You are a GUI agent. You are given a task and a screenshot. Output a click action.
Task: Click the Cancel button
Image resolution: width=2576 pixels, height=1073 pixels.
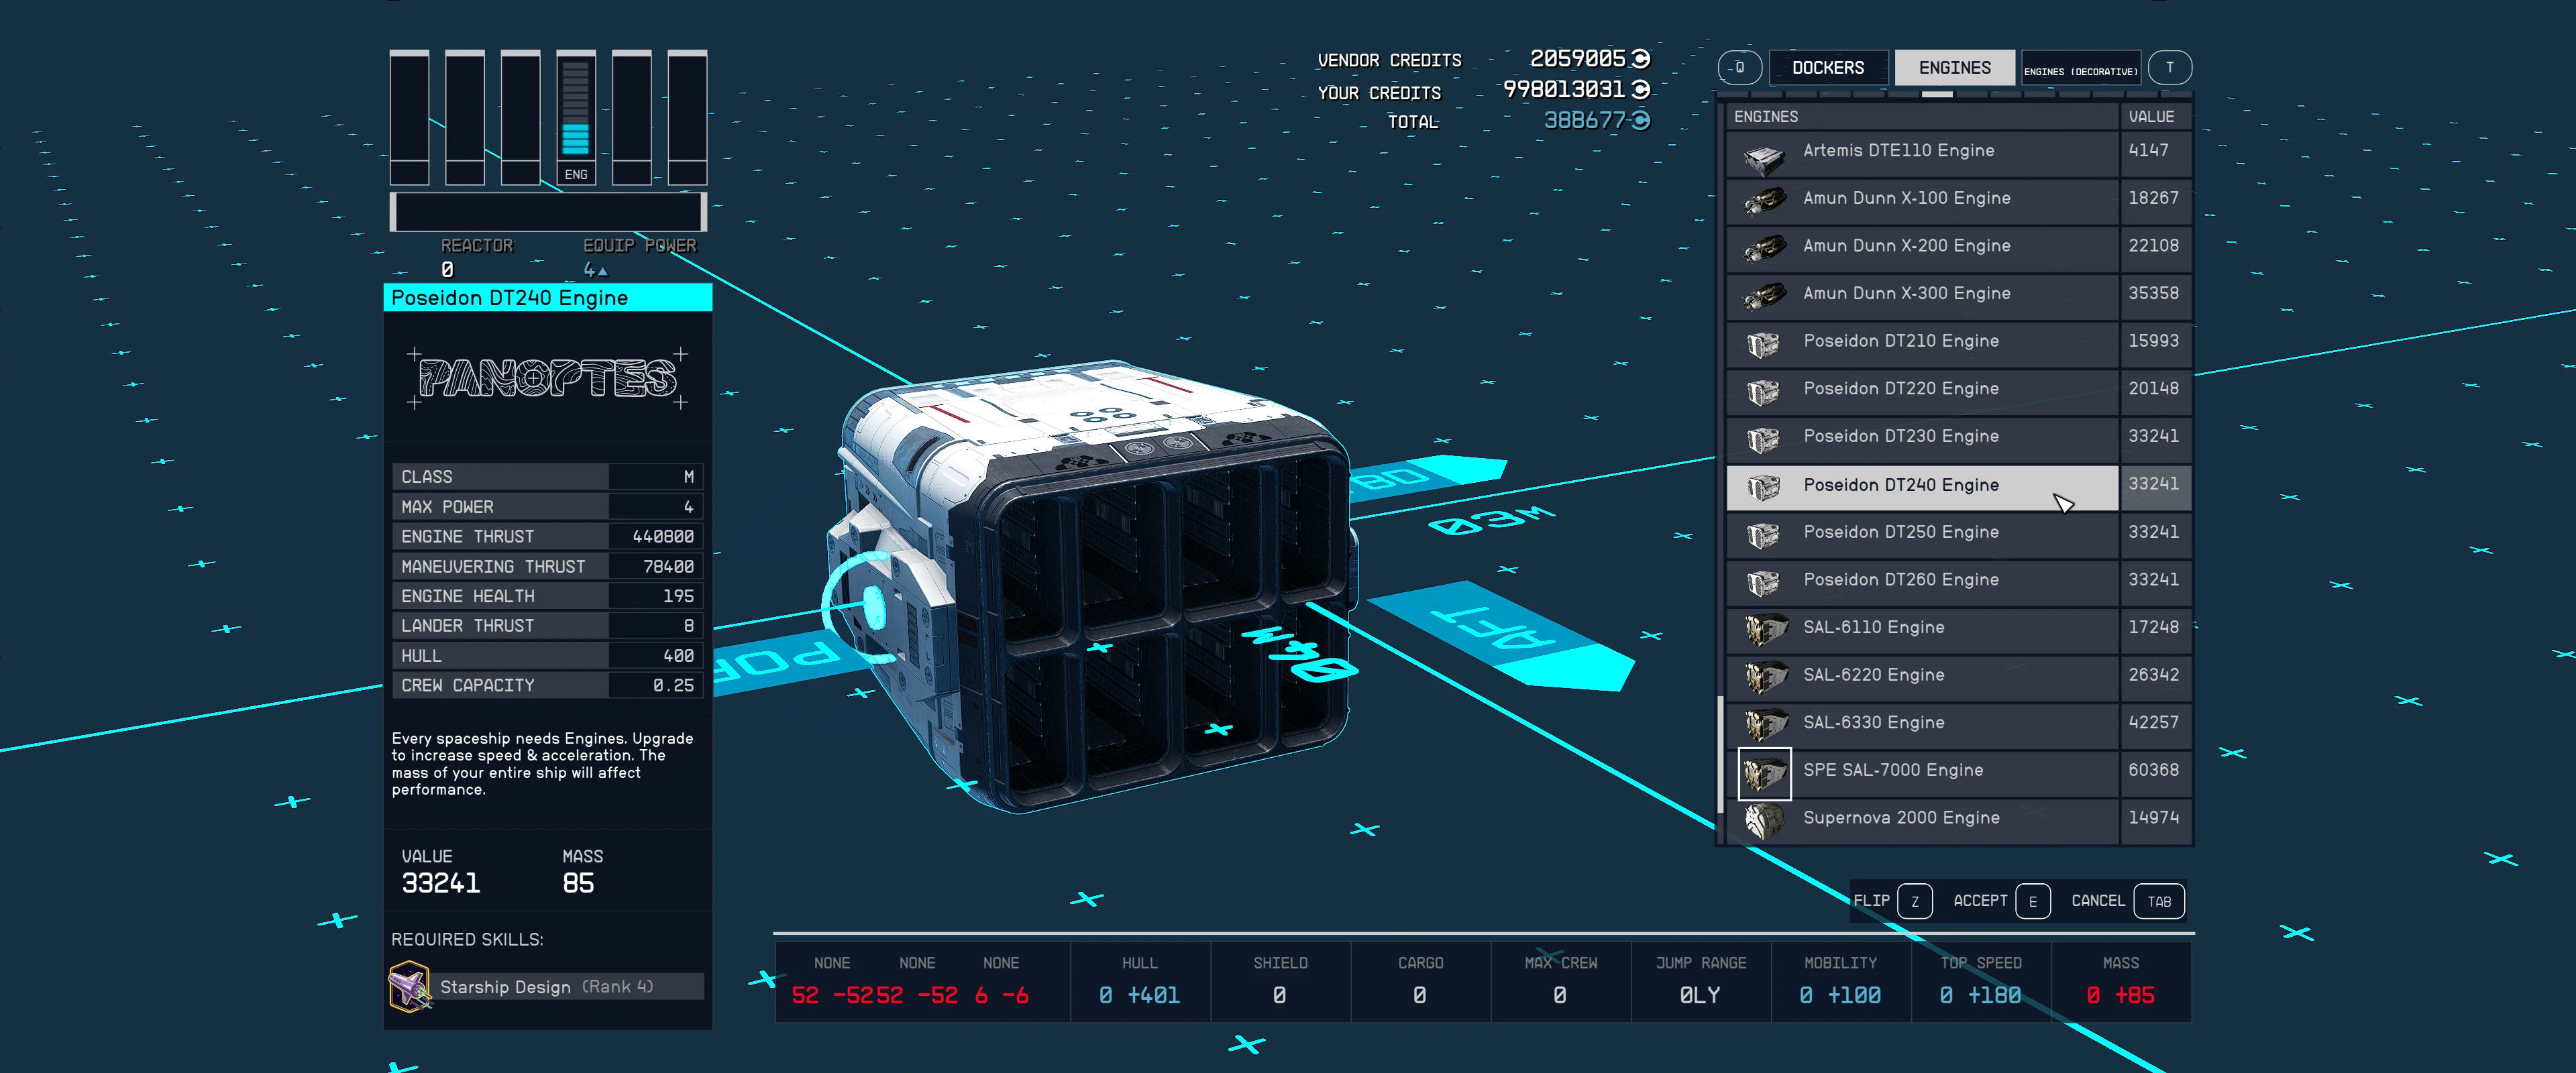coord(2128,901)
